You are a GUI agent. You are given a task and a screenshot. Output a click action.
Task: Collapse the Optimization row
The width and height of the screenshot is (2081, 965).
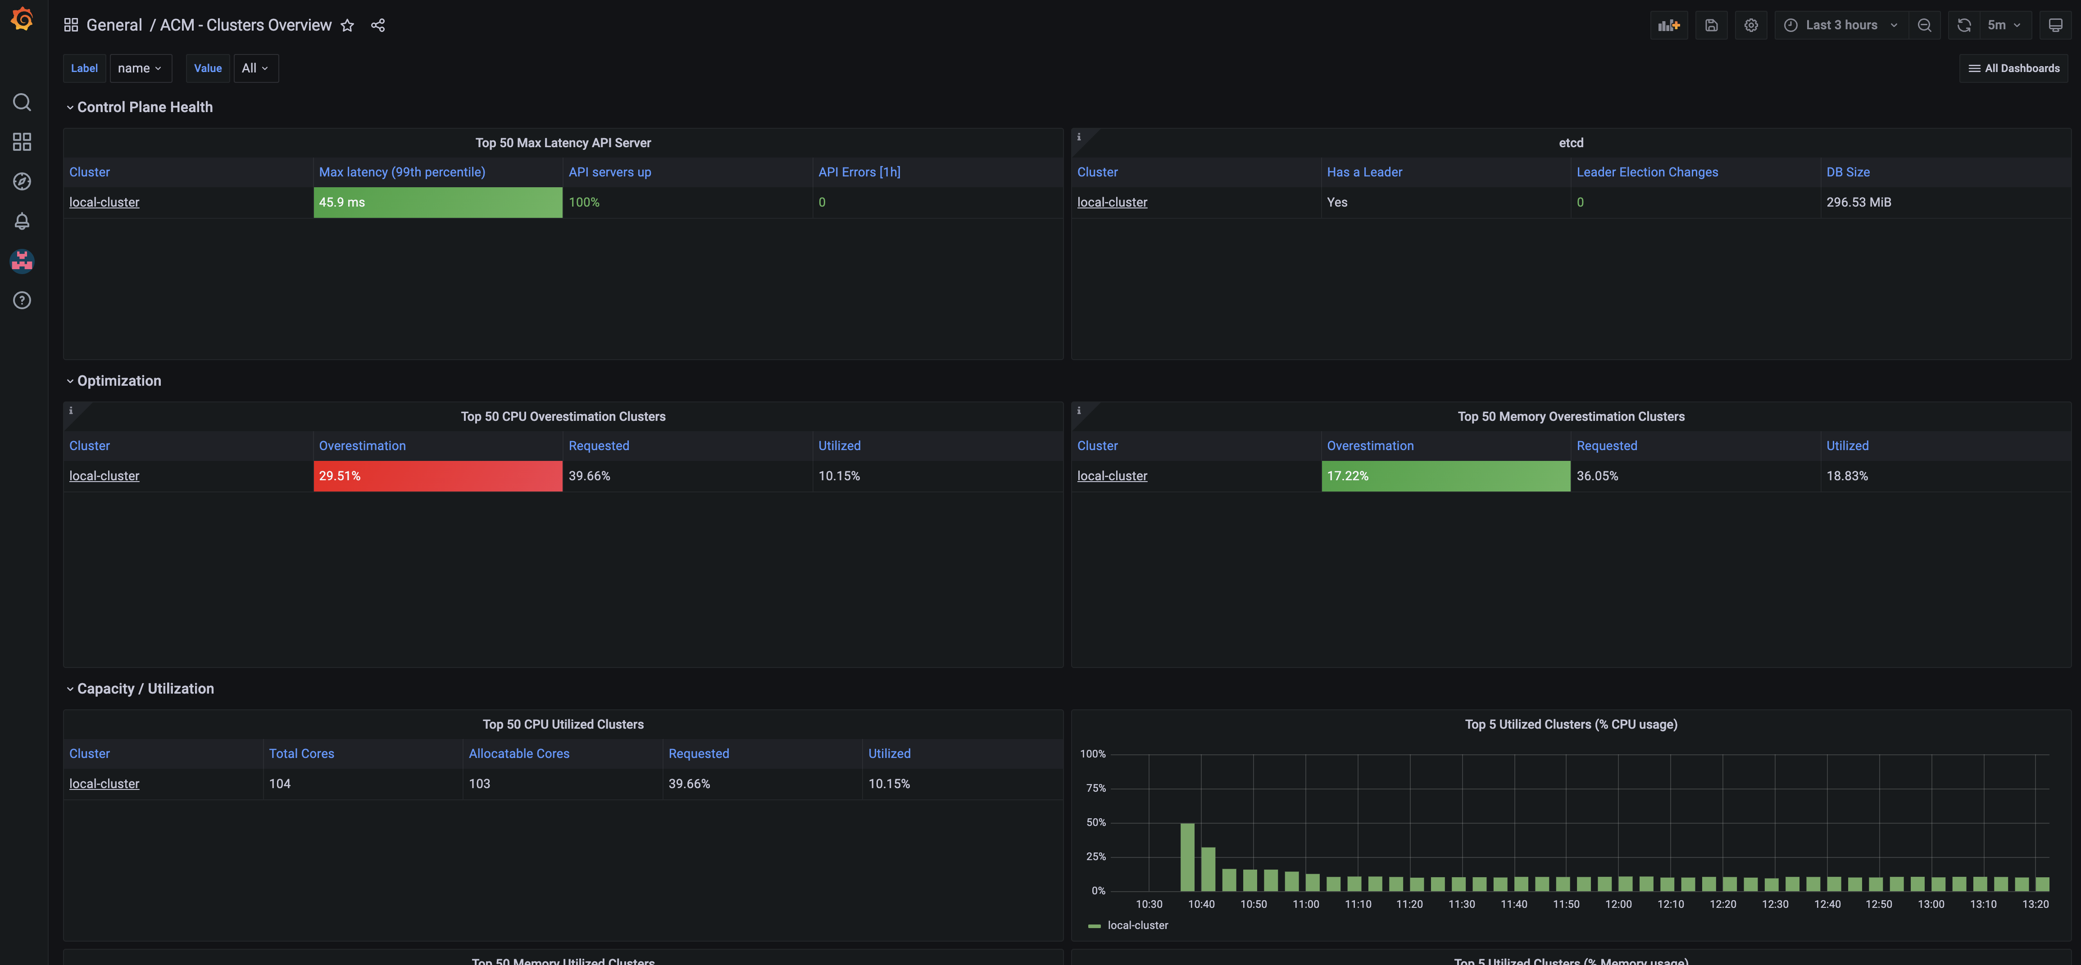113,380
